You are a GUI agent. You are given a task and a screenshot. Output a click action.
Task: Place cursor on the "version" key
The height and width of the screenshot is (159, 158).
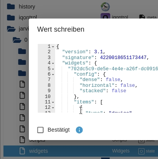click(75, 52)
